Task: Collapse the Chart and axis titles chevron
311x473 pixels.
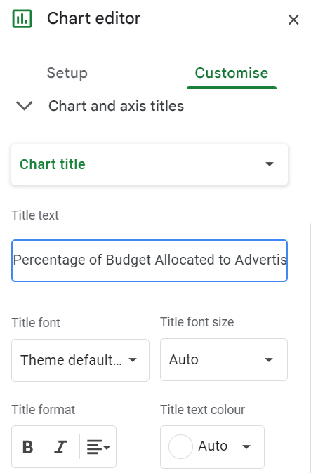Action: [x=24, y=106]
